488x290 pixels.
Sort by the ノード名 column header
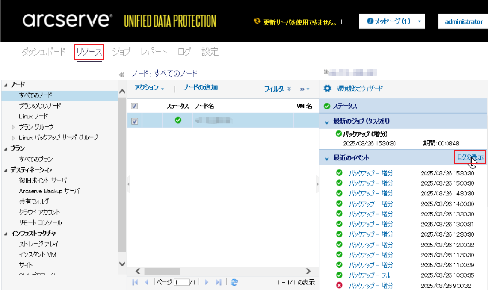tap(204, 106)
